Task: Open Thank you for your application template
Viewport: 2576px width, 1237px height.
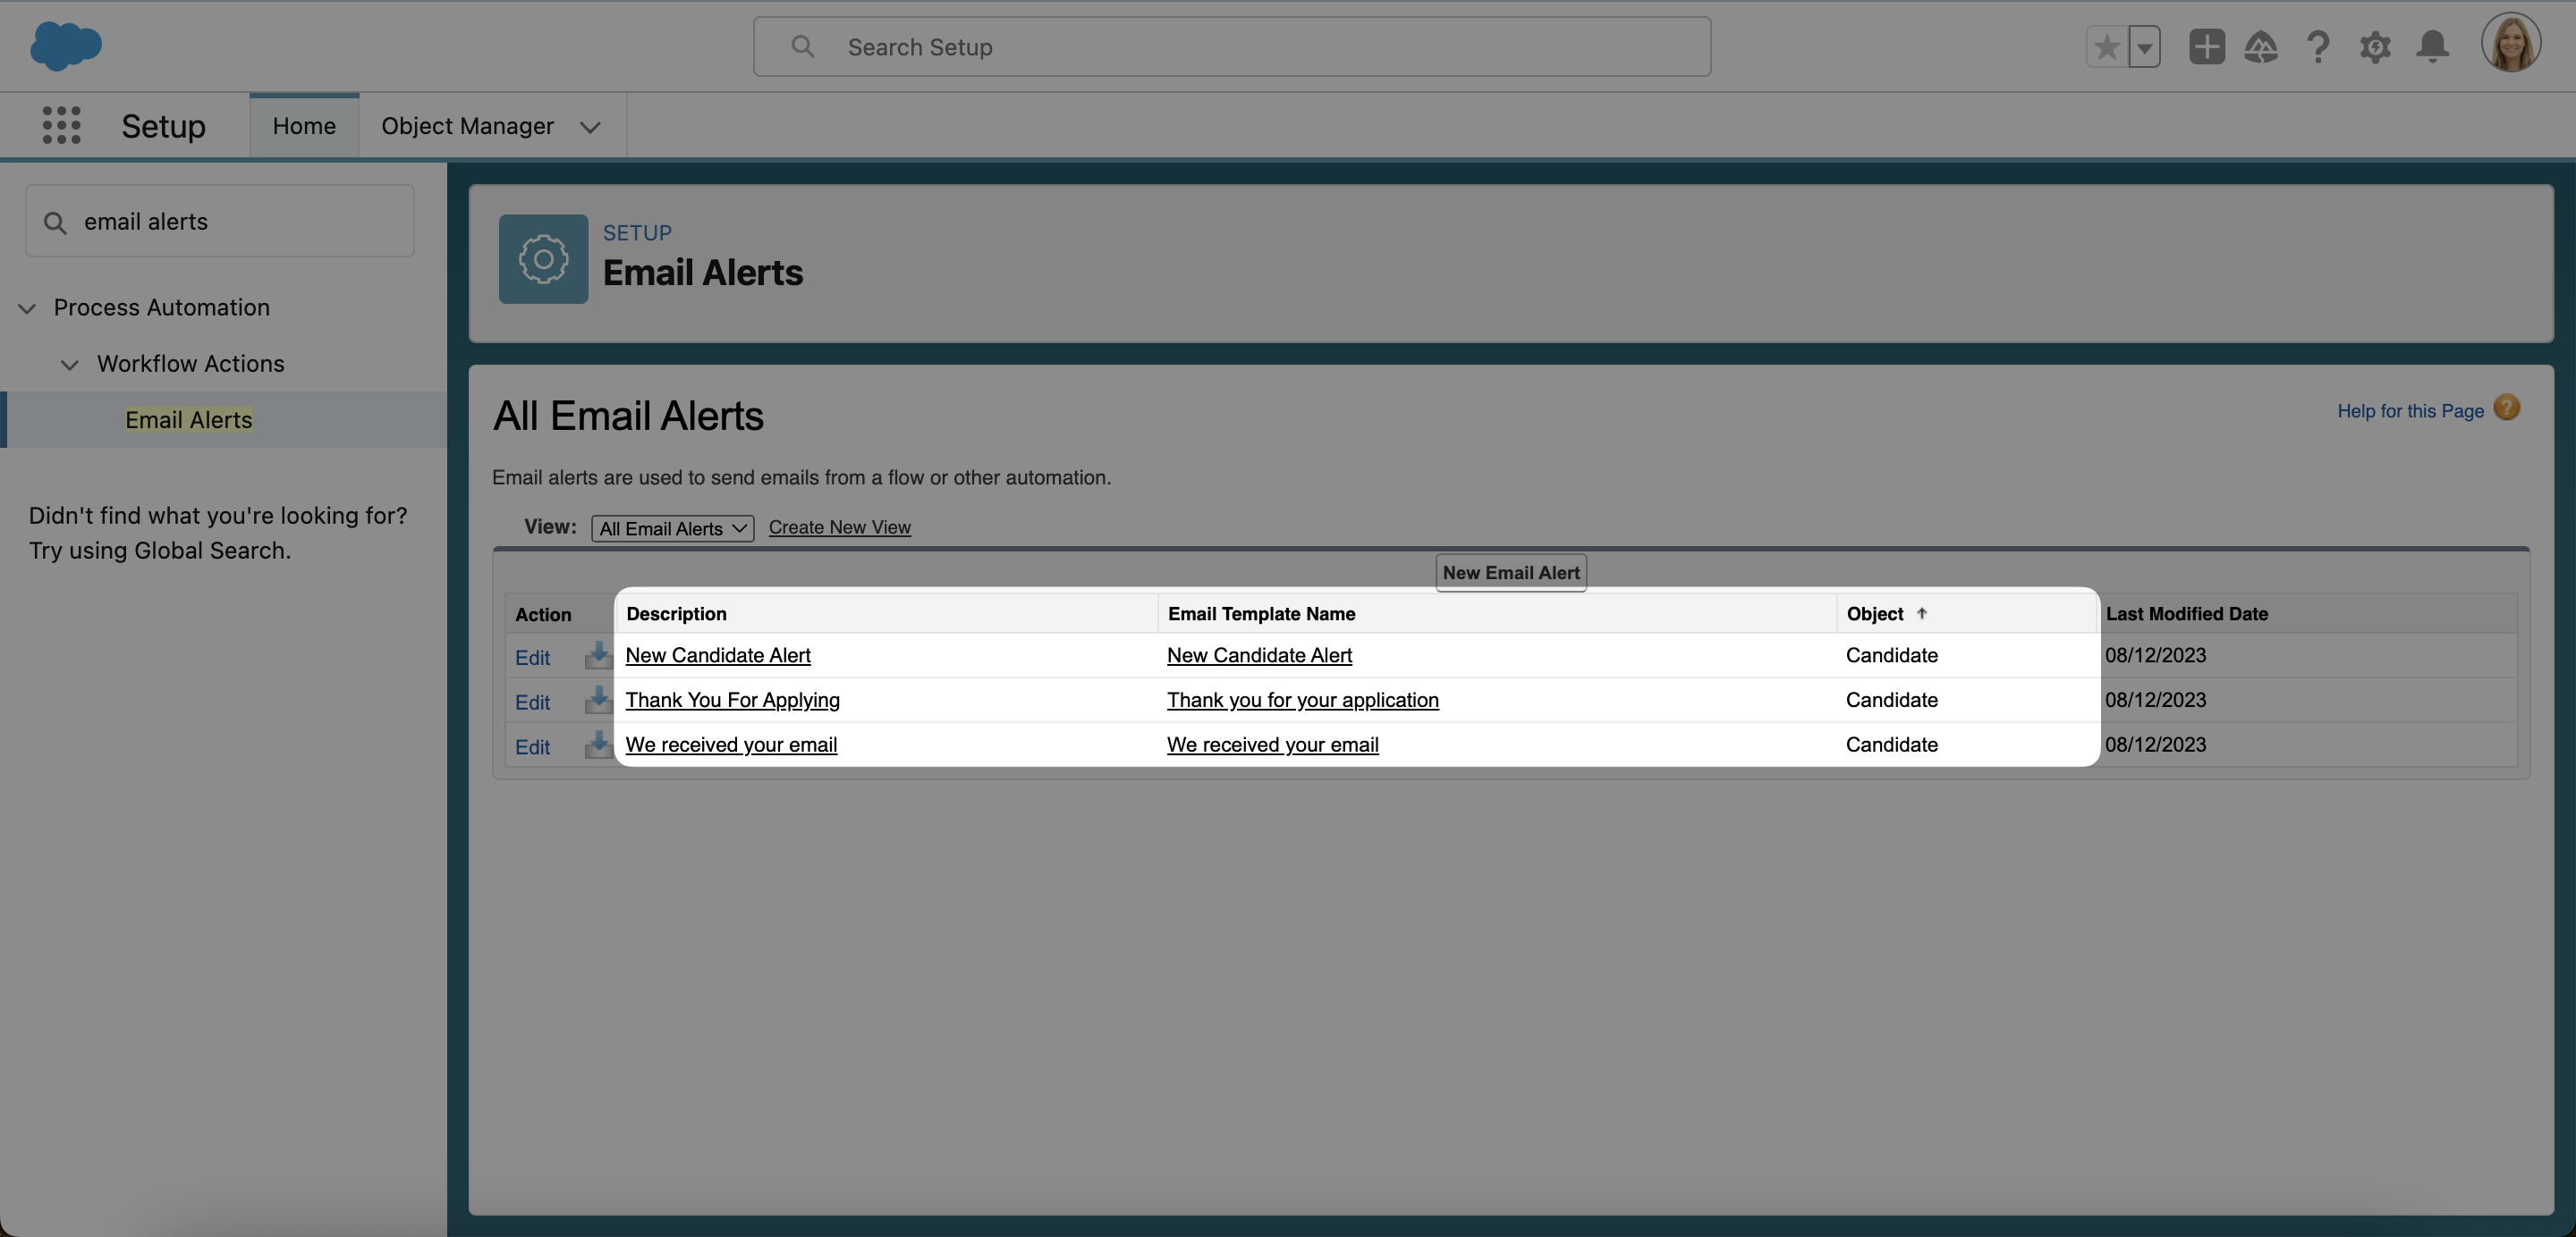Action: click(x=1302, y=701)
